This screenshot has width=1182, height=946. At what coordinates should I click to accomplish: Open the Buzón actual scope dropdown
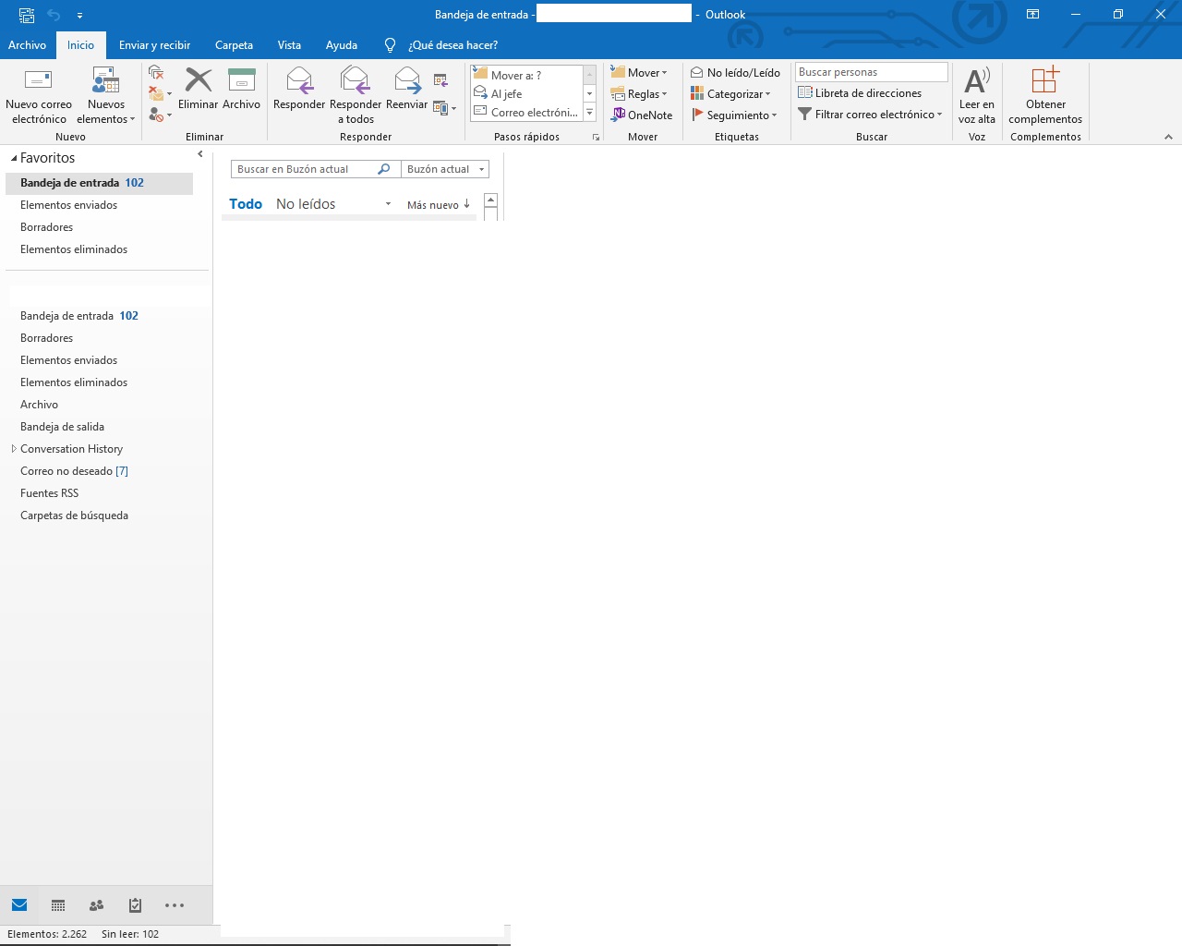click(445, 169)
